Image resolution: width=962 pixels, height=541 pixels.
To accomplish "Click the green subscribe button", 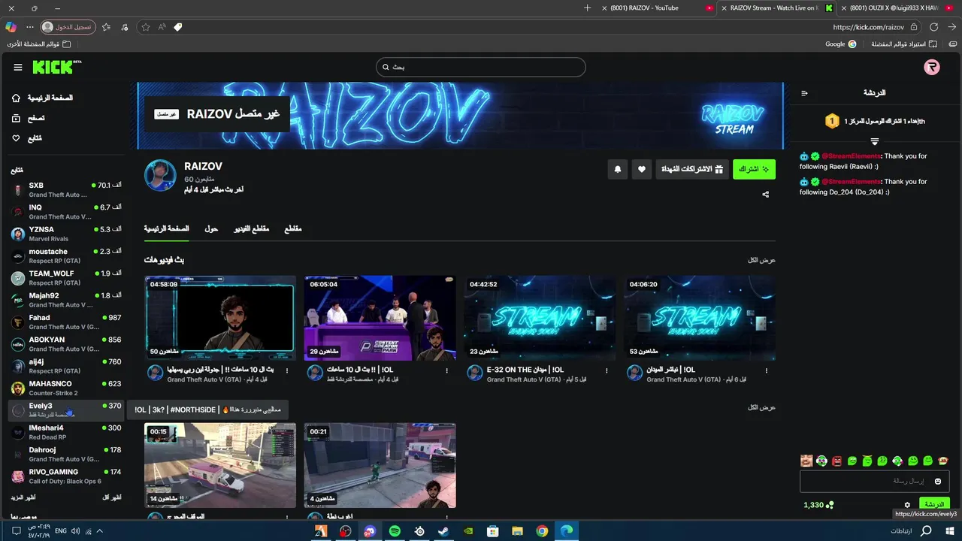I will pyautogui.click(x=754, y=169).
